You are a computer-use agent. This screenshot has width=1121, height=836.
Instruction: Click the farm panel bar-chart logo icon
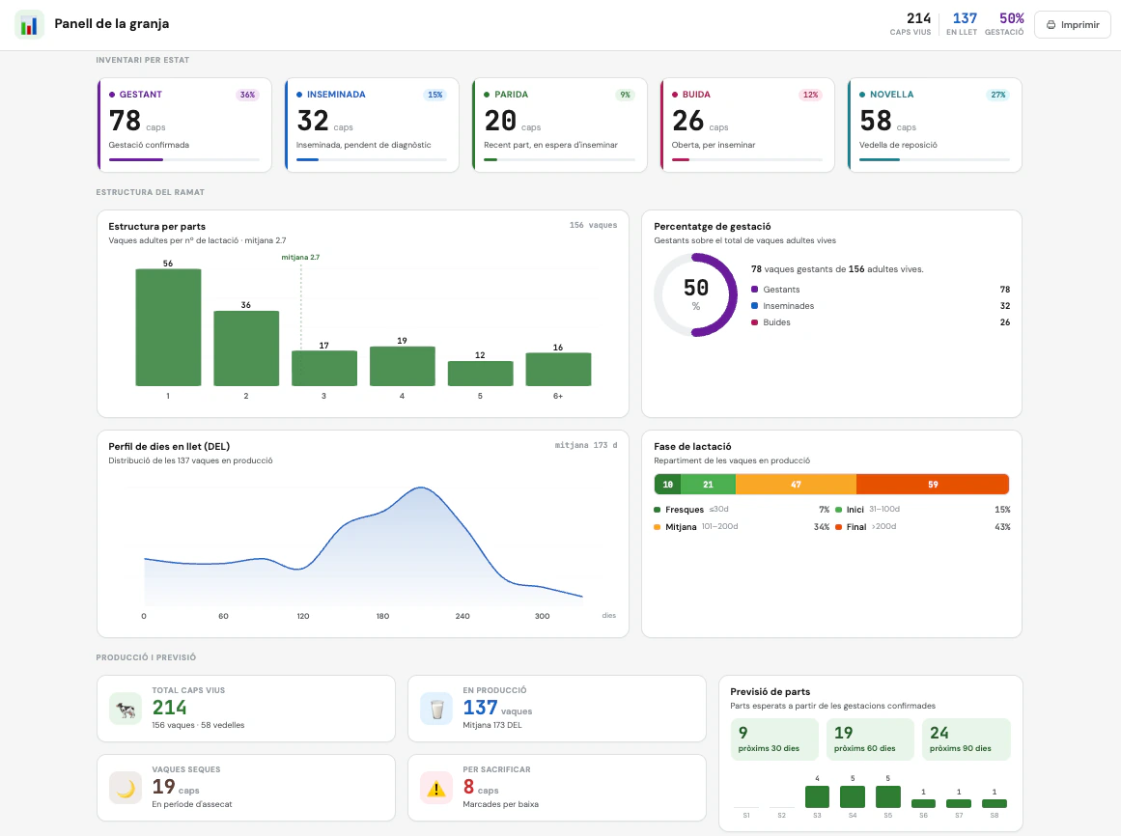pyautogui.click(x=29, y=24)
